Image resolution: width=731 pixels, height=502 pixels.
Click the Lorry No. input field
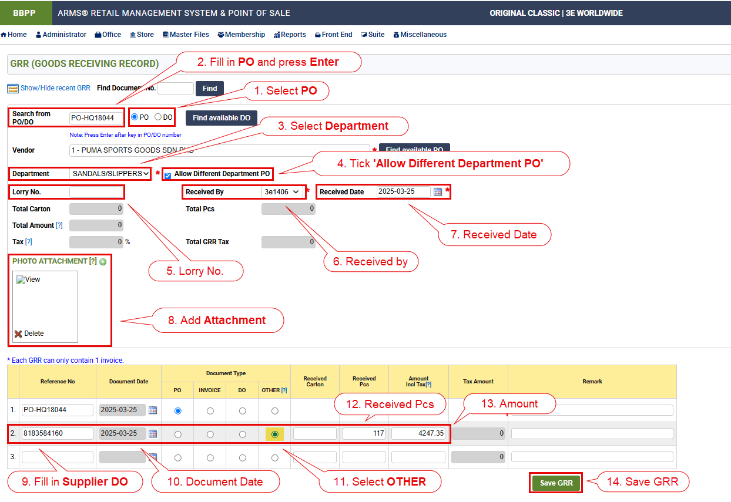[x=96, y=192]
